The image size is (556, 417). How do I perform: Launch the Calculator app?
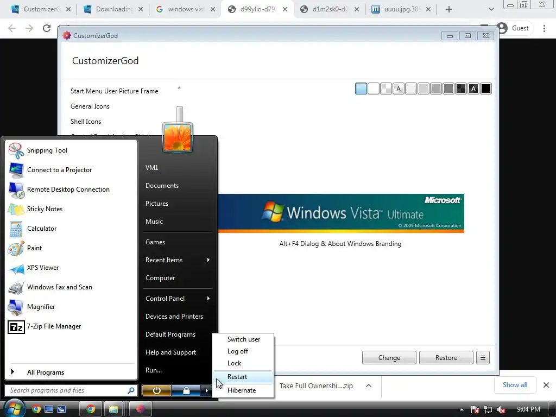point(71,229)
